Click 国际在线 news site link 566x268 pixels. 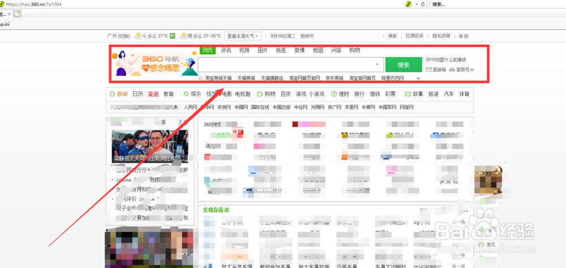point(260,107)
